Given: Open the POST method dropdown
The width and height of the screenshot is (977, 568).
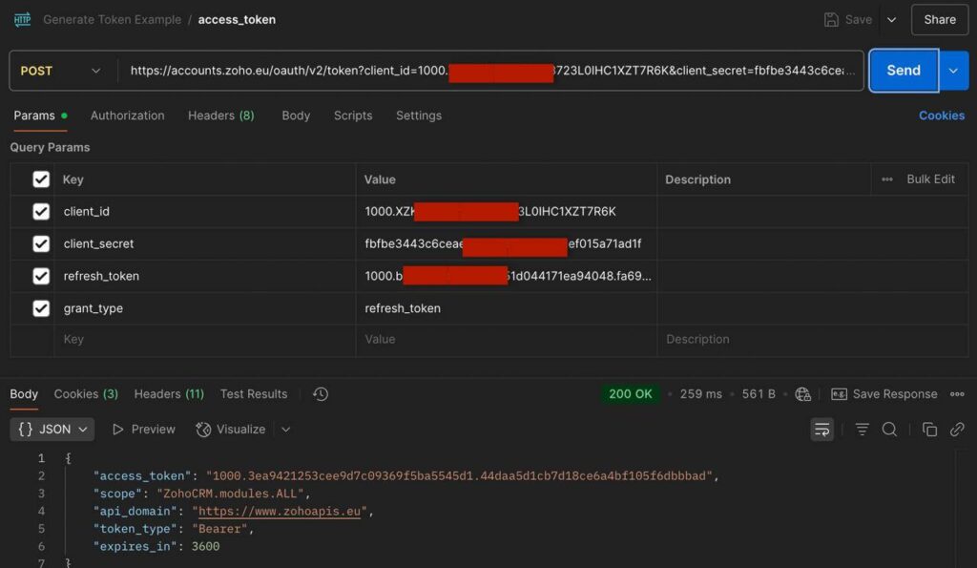Looking at the screenshot, I should pos(60,71).
